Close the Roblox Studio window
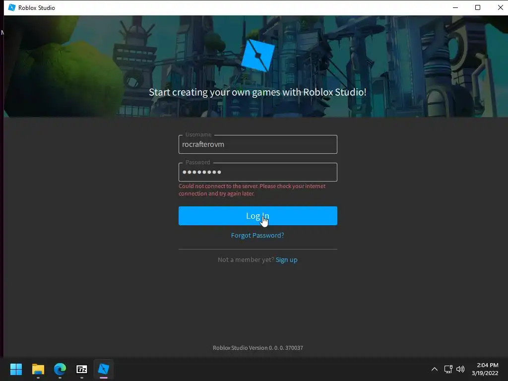508x381 pixels. [x=500, y=7]
